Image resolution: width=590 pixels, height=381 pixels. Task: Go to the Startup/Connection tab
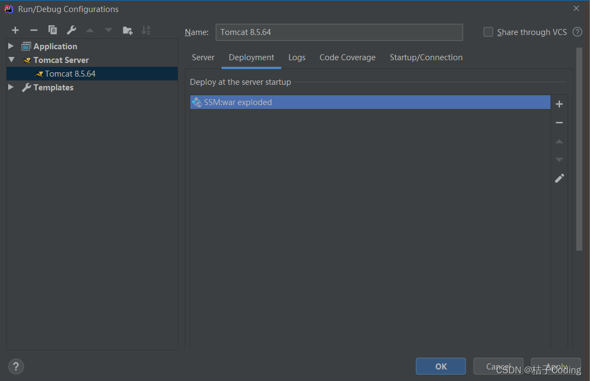[x=426, y=57]
